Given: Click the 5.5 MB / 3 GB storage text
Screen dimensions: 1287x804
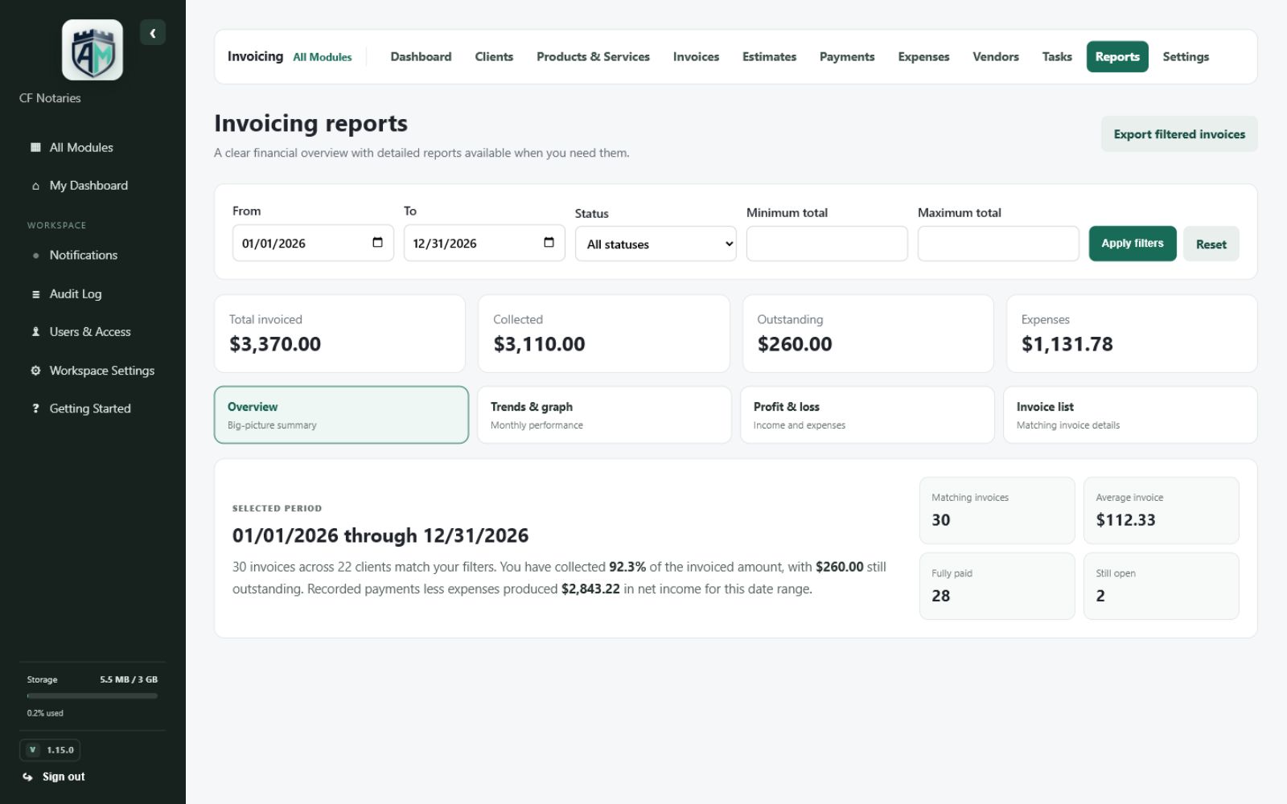Looking at the screenshot, I should point(129,679).
